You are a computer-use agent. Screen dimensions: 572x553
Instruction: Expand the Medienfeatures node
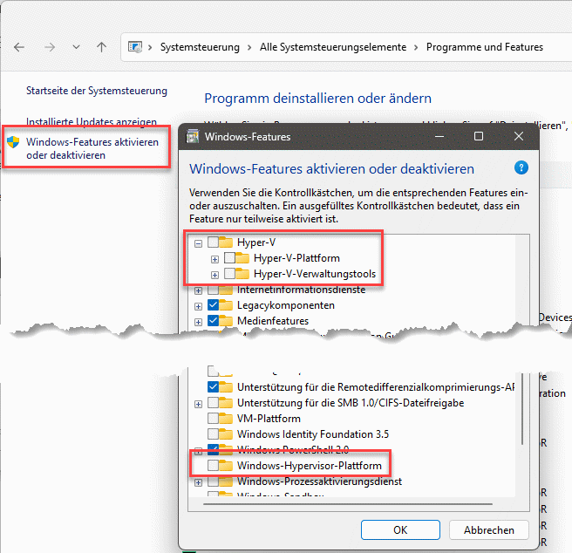[x=198, y=322]
